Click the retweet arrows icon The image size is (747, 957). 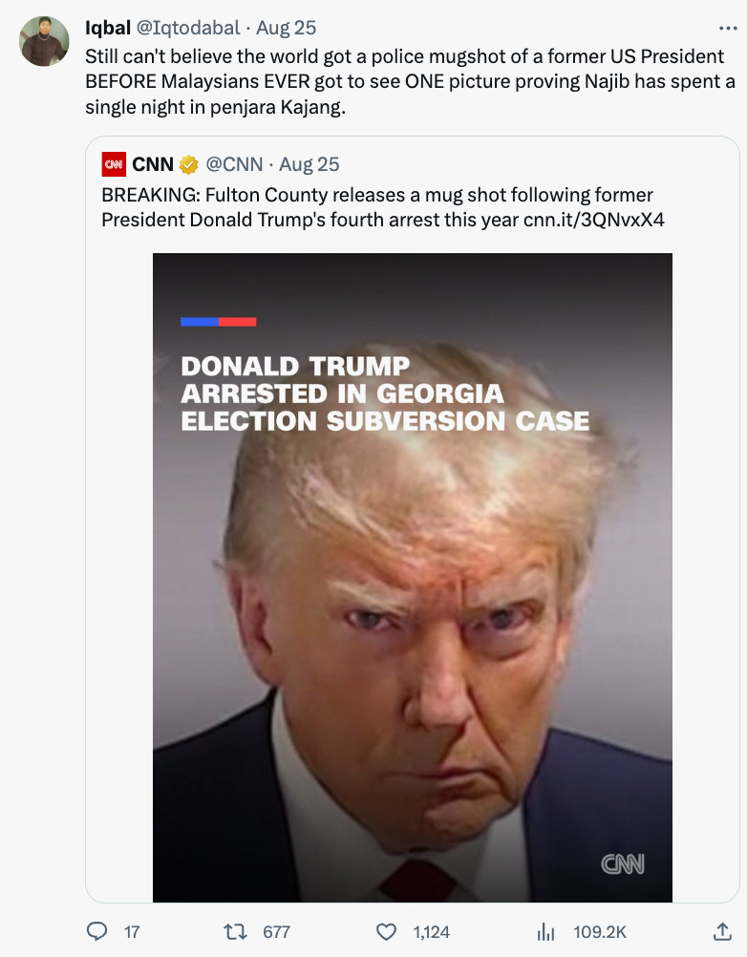[x=235, y=931]
